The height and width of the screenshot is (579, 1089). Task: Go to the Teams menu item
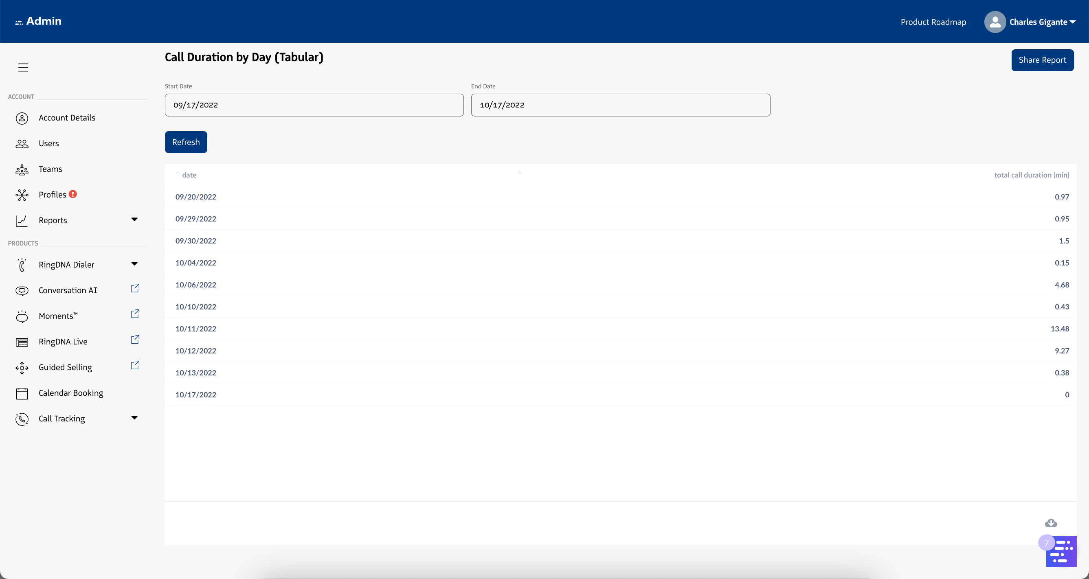tap(50, 169)
